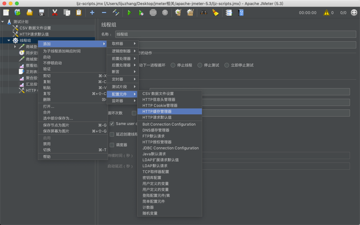Click the 持续时间（秒） input field
This screenshot has height=225, width=360.
point(276,155)
